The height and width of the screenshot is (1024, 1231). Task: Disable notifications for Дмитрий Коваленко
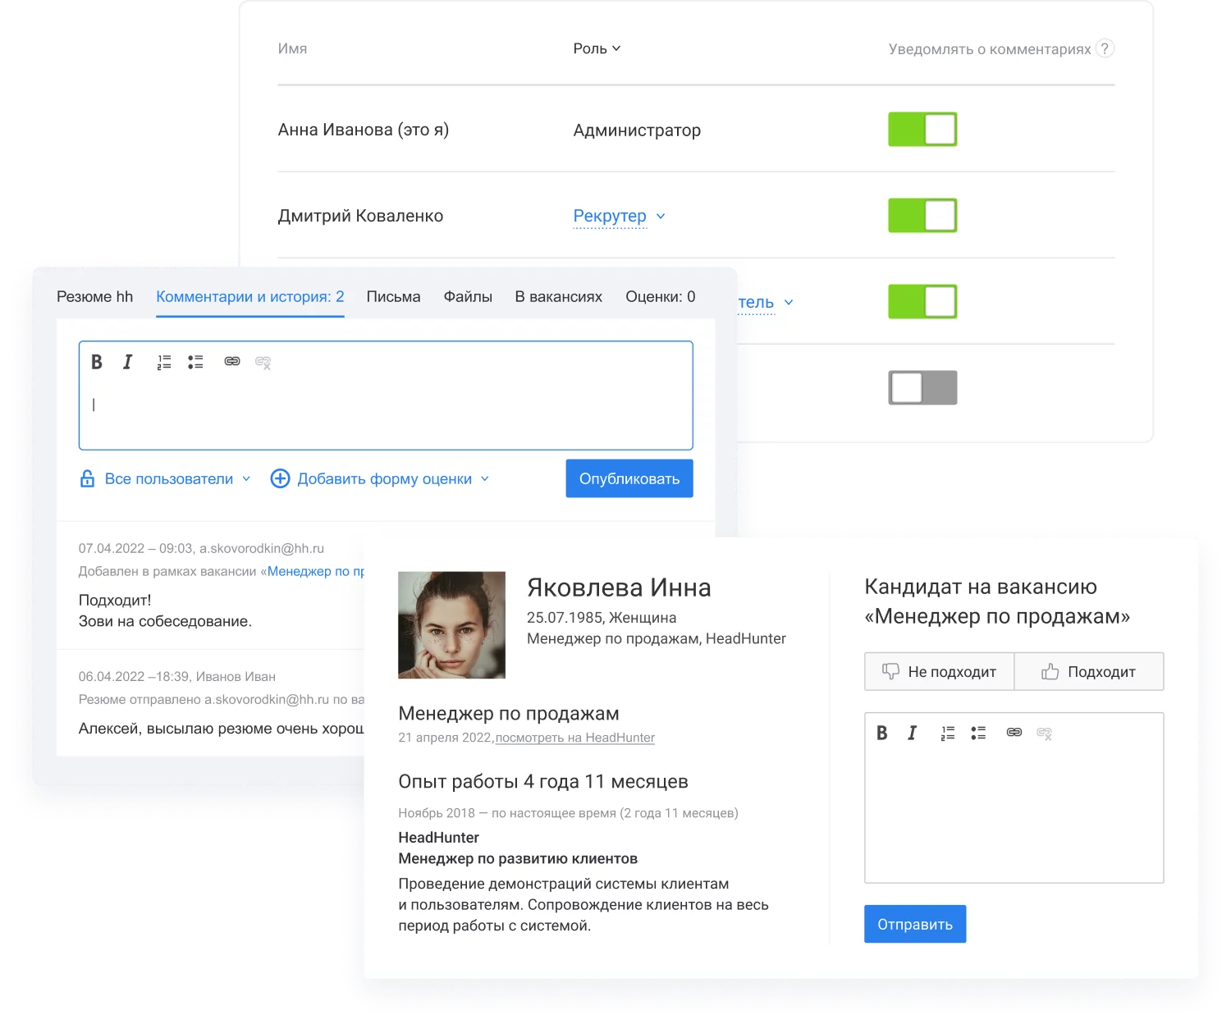coord(922,216)
